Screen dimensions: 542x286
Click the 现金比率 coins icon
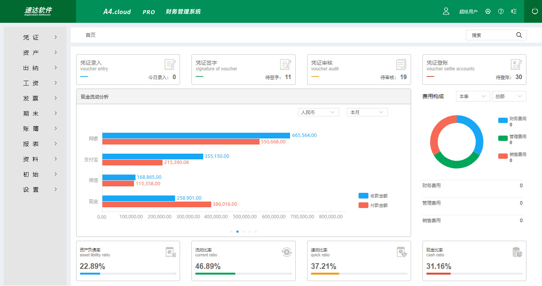click(x=517, y=252)
